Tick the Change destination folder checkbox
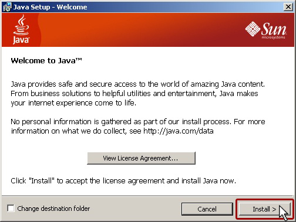 11,208
